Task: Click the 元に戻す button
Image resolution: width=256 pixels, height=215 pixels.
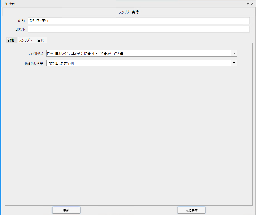Action: coord(191,210)
